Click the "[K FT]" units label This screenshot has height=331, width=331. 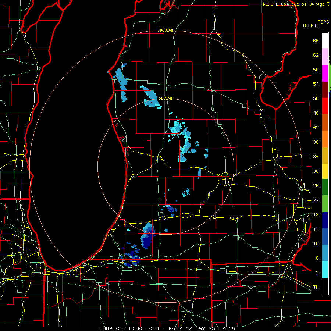(311, 26)
